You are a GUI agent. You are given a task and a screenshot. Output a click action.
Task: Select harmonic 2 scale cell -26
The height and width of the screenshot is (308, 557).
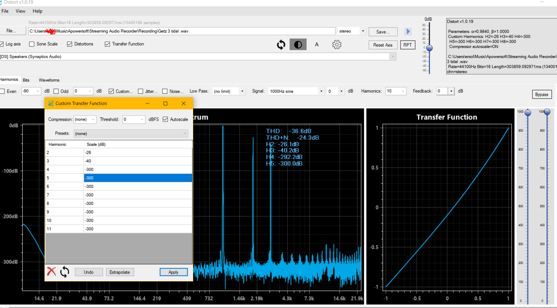[x=138, y=152]
